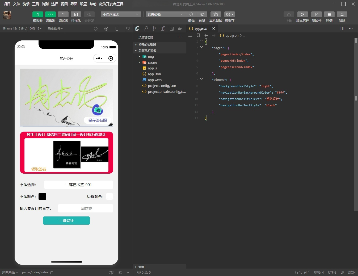Image resolution: width=358 pixels, height=276 pixels.
Task: Toggle the 可视化 panel
Action: (x=76, y=17)
